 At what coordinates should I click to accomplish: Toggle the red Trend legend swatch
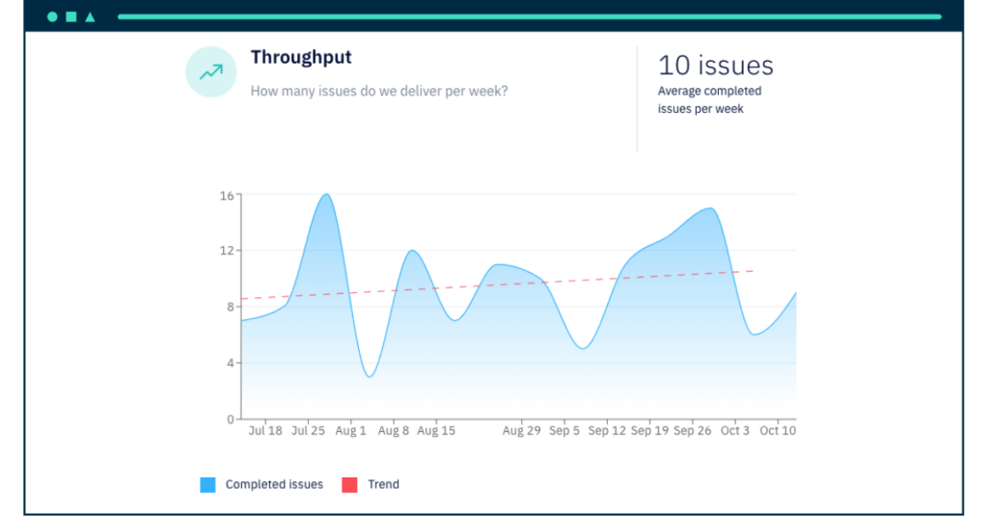coord(349,484)
